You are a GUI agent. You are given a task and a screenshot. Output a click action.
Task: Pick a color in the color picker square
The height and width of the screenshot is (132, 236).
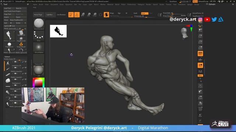coord(39,83)
